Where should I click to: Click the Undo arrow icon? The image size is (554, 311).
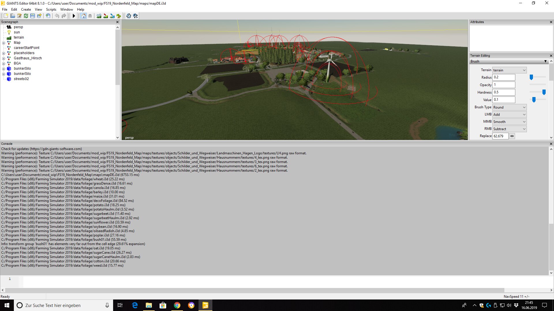click(57, 16)
